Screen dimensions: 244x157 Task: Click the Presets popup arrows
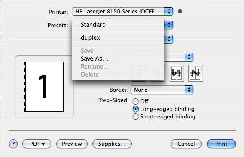coord(169,25)
